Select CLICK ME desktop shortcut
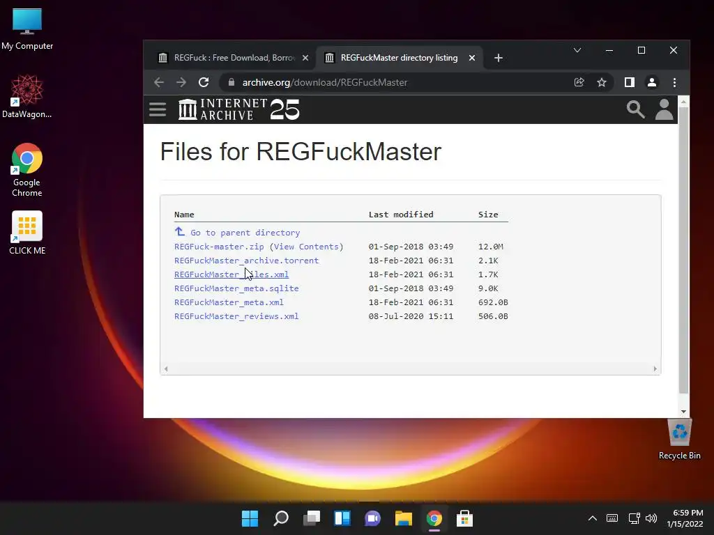This screenshot has width=714, height=535. coord(27,233)
